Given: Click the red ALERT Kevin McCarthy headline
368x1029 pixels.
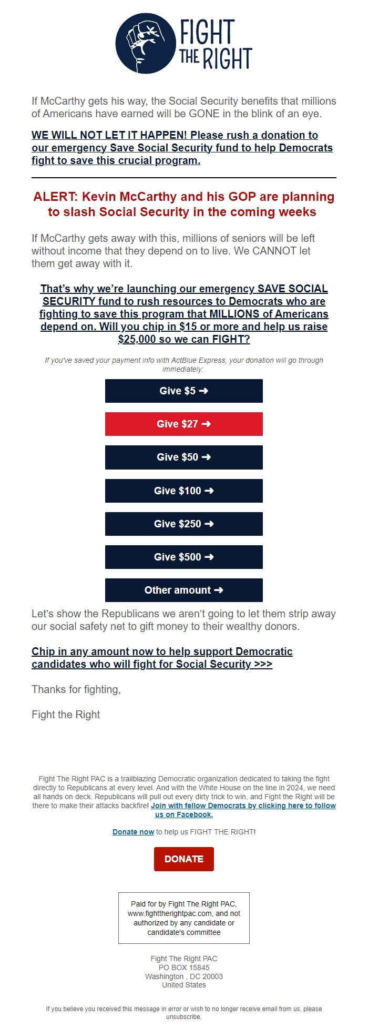Looking at the screenshot, I should click(x=184, y=204).
